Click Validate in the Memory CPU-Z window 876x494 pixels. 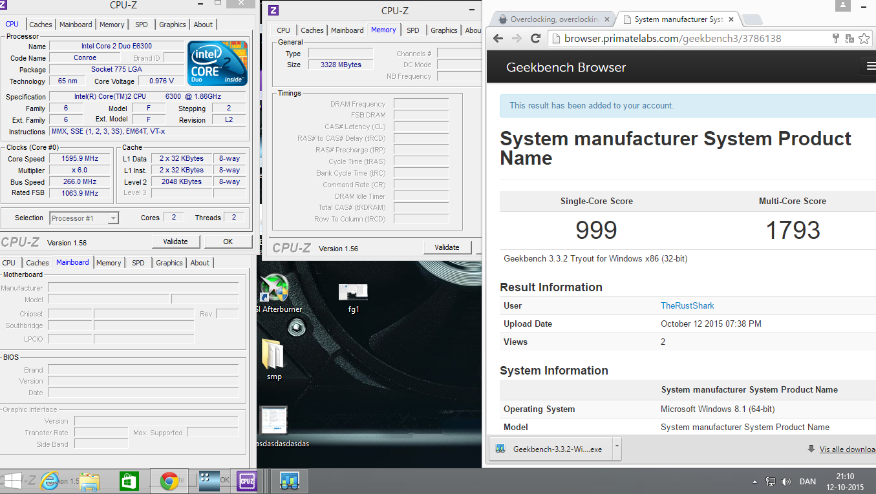click(447, 247)
